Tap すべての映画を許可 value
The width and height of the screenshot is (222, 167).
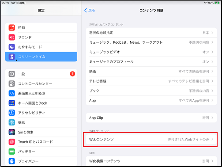(194, 72)
